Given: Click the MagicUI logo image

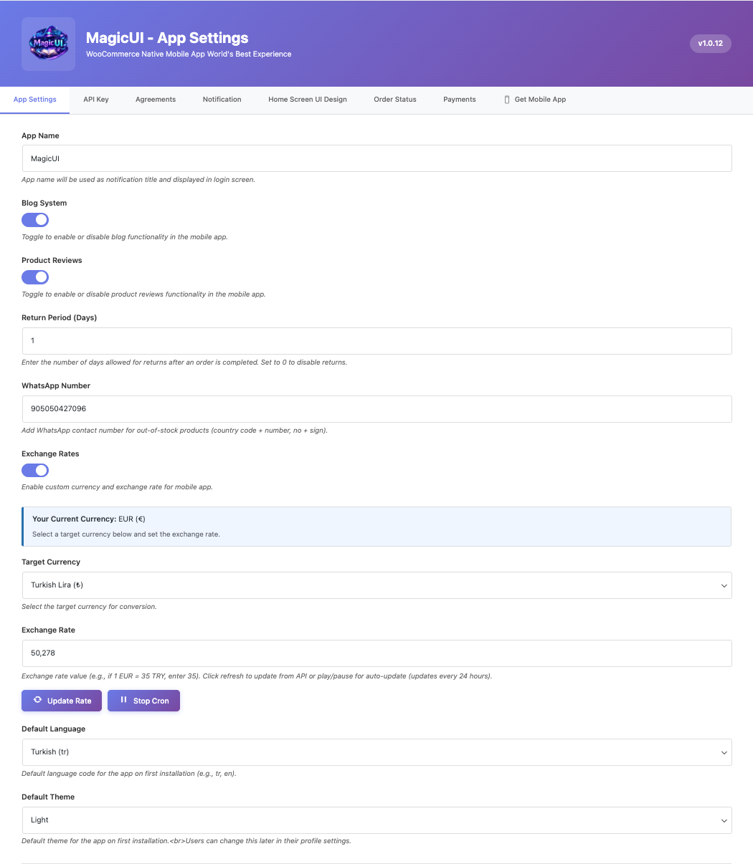Looking at the screenshot, I should click(48, 44).
